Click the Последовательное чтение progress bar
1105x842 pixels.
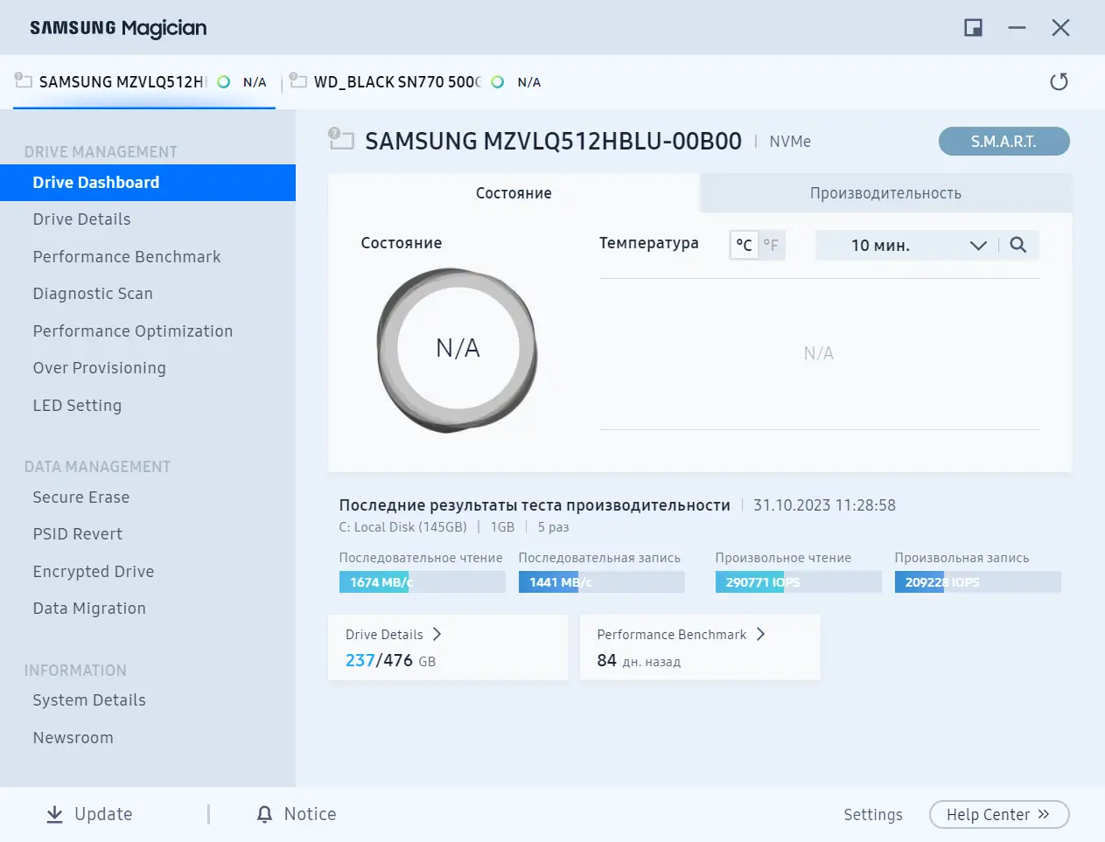point(422,581)
